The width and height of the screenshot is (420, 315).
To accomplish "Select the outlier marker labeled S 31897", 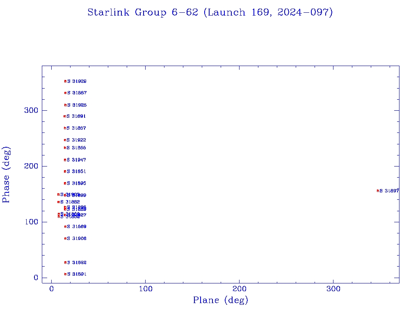I will (x=378, y=191).
